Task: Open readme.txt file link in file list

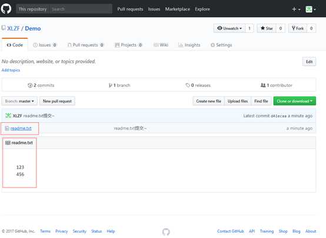Action: (x=21, y=128)
